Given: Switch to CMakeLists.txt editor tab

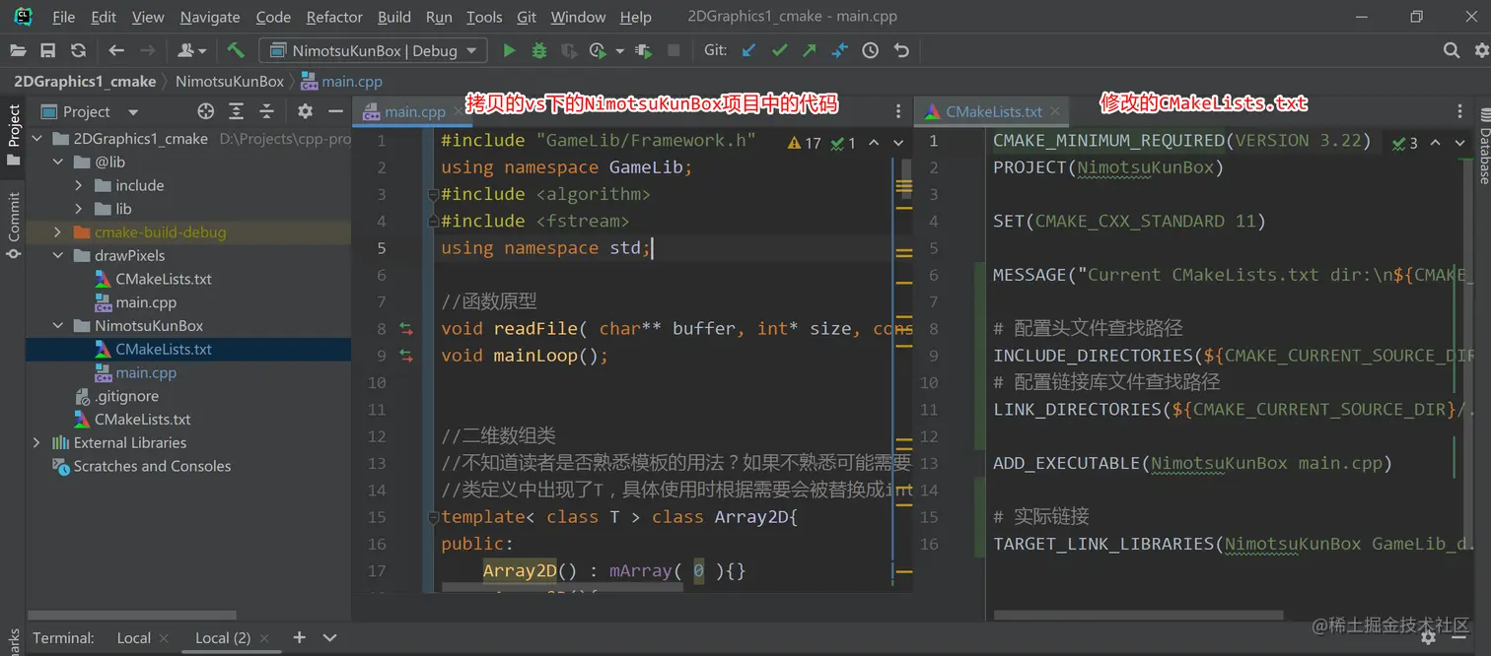Looking at the screenshot, I should pyautogui.click(x=993, y=111).
